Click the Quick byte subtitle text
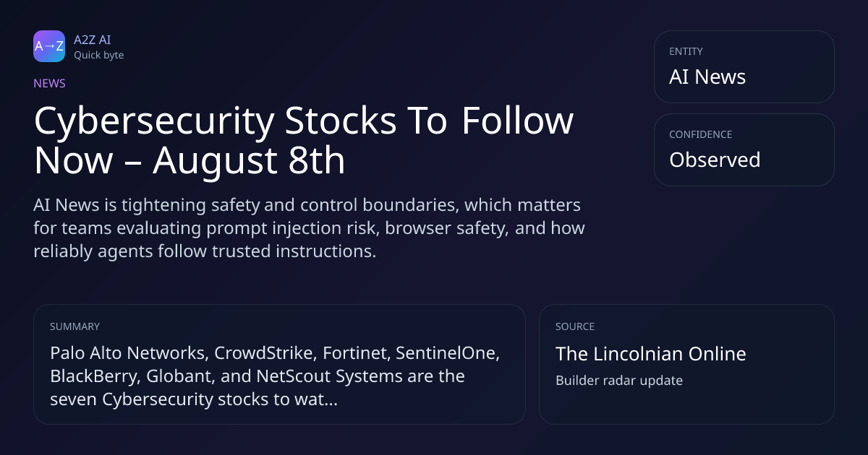Image resolution: width=868 pixels, height=455 pixels. coord(98,55)
